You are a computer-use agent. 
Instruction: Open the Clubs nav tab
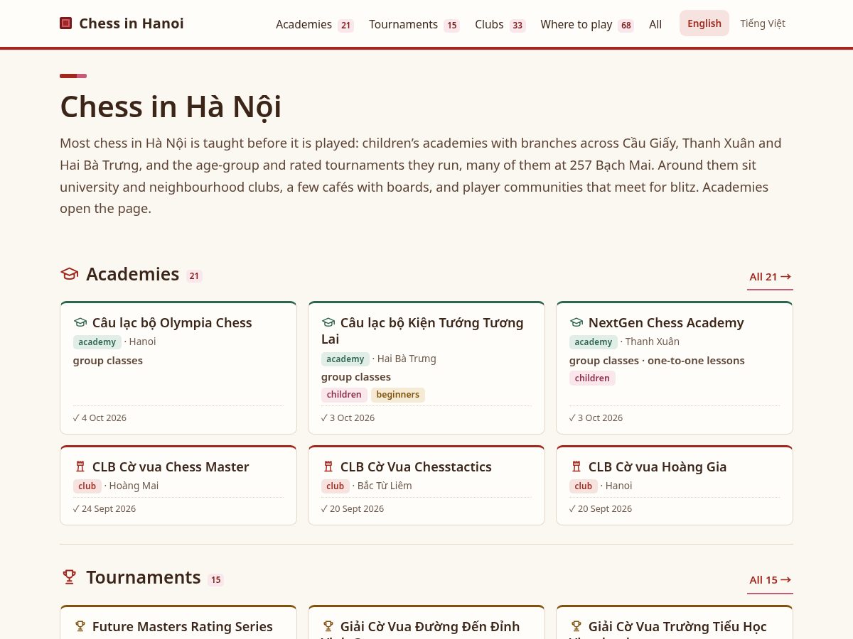click(500, 24)
